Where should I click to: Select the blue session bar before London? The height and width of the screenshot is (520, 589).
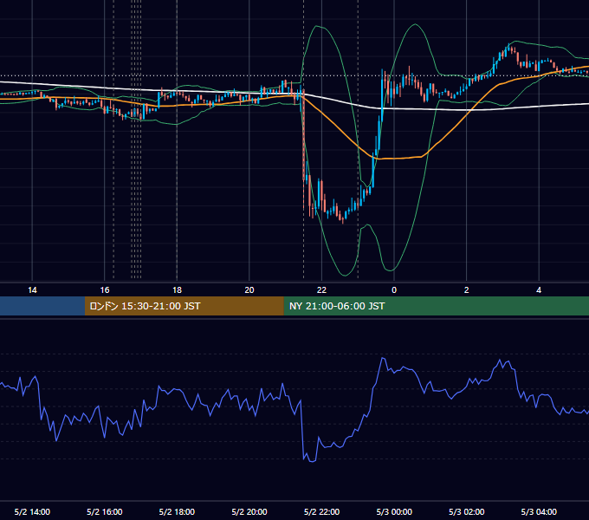coord(42,306)
